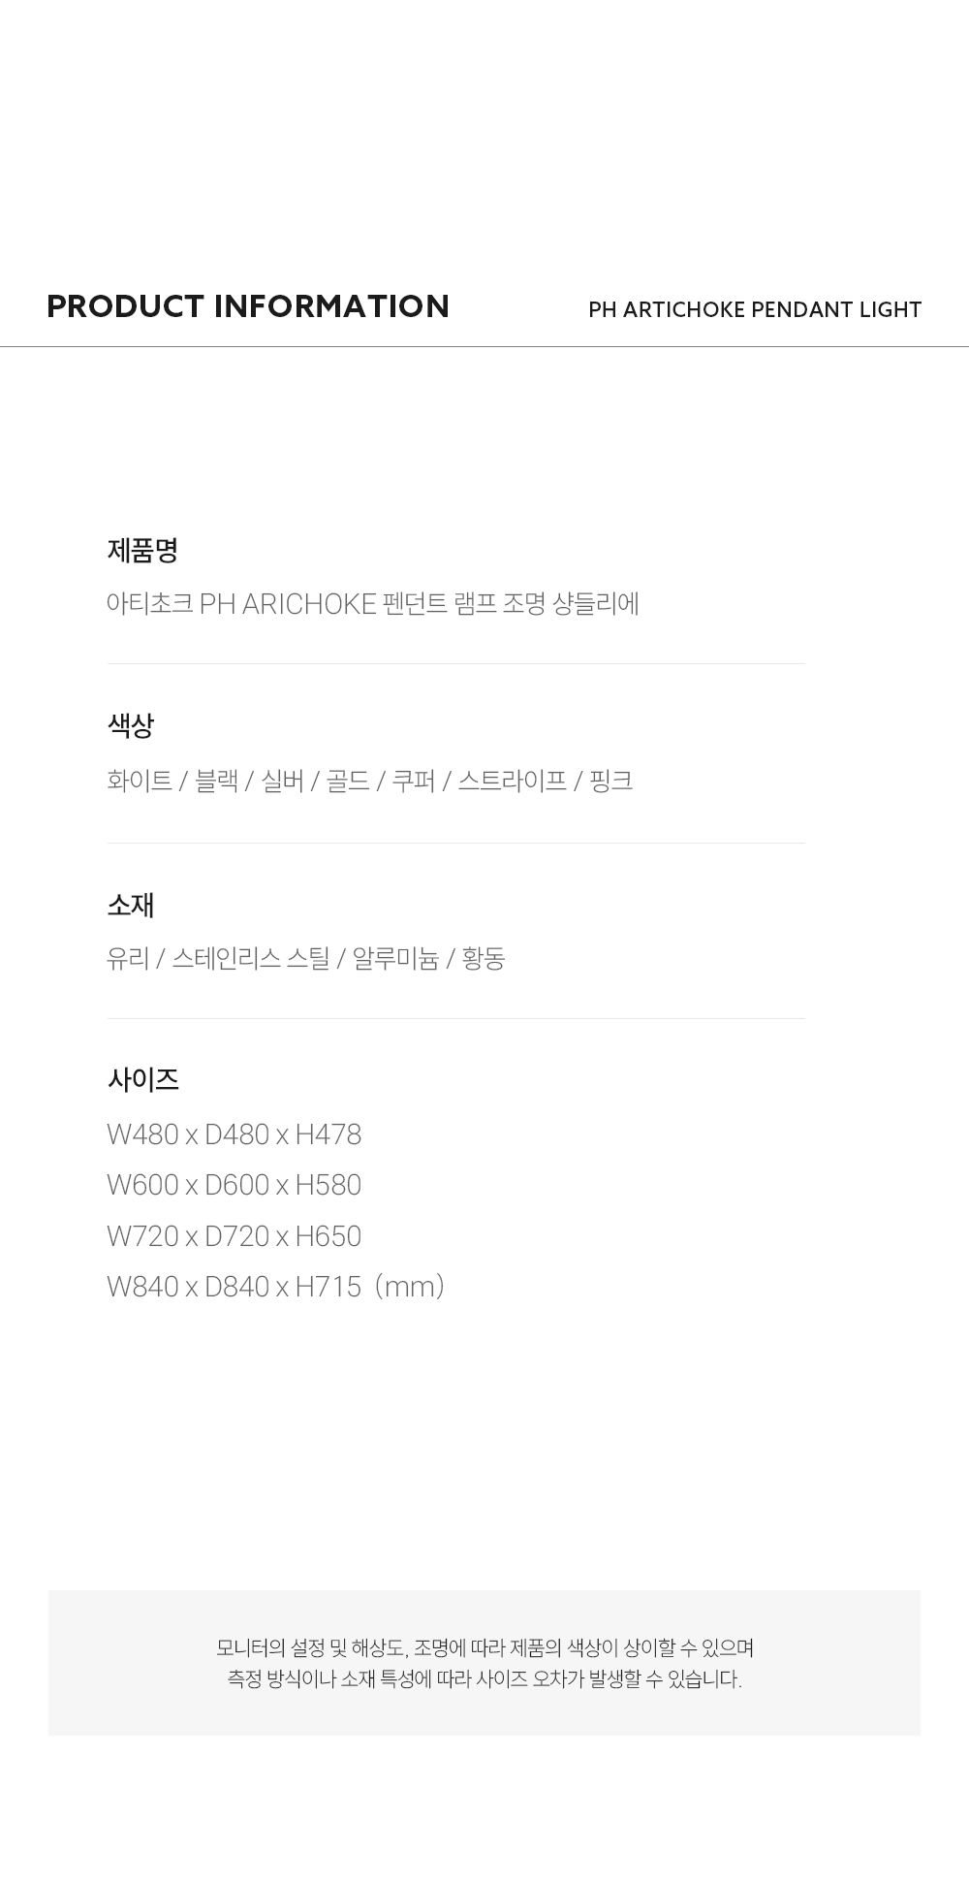Click the 스트라이프 color option text
969x1884 pixels.
pyautogui.click(x=512, y=781)
